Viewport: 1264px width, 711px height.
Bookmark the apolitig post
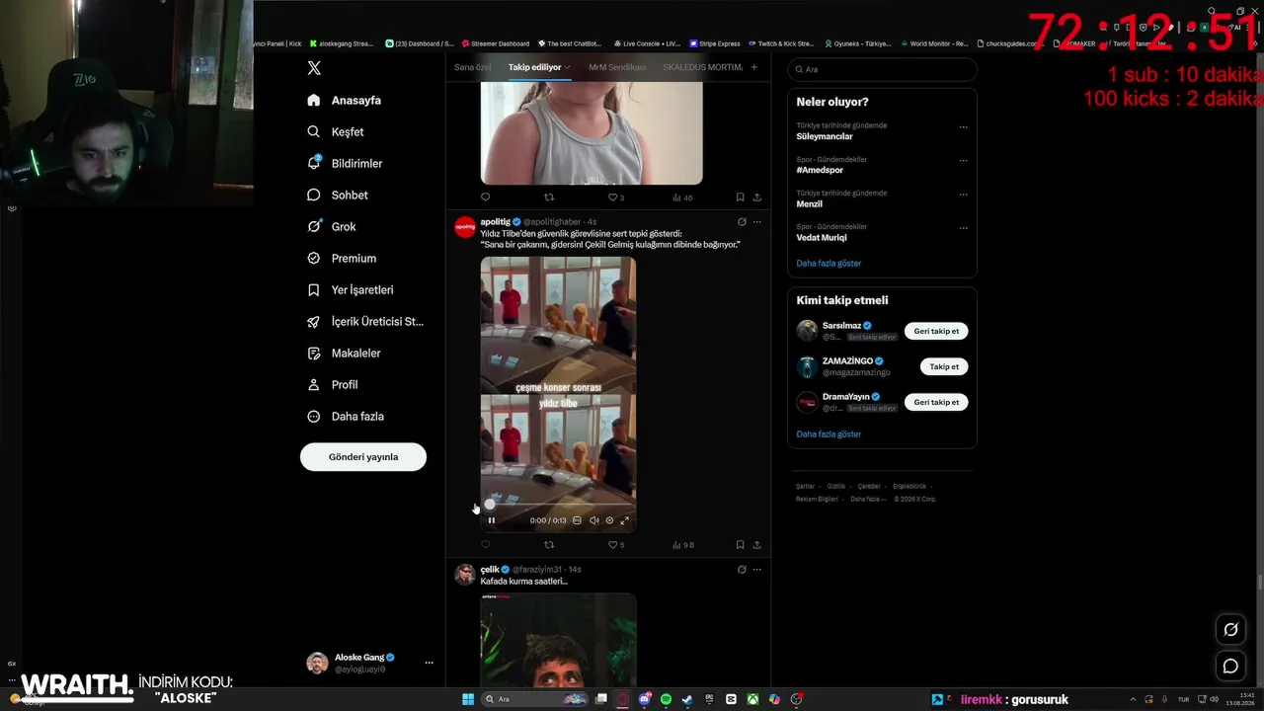(740, 544)
